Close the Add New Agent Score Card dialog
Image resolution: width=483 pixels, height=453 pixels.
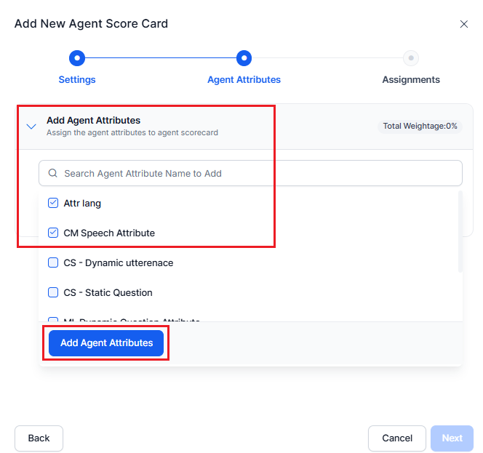[x=464, y=24]
